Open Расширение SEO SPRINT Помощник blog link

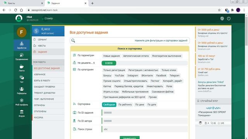point(212,114)
